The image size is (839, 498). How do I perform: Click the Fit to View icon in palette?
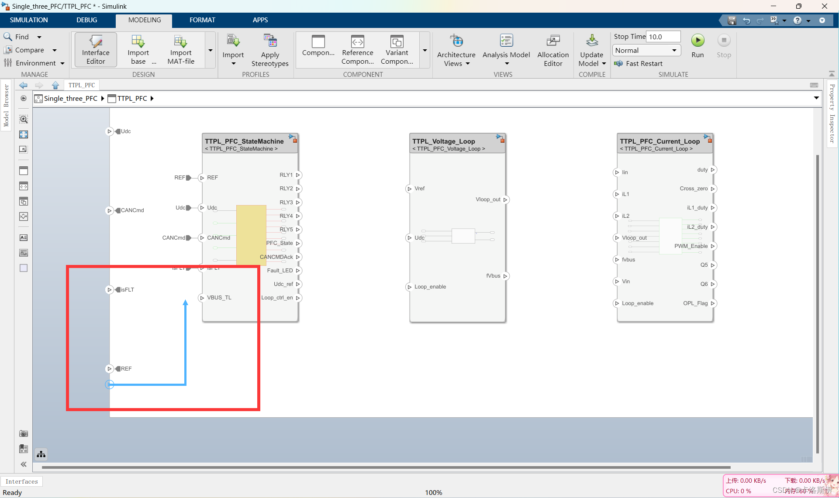24,134
